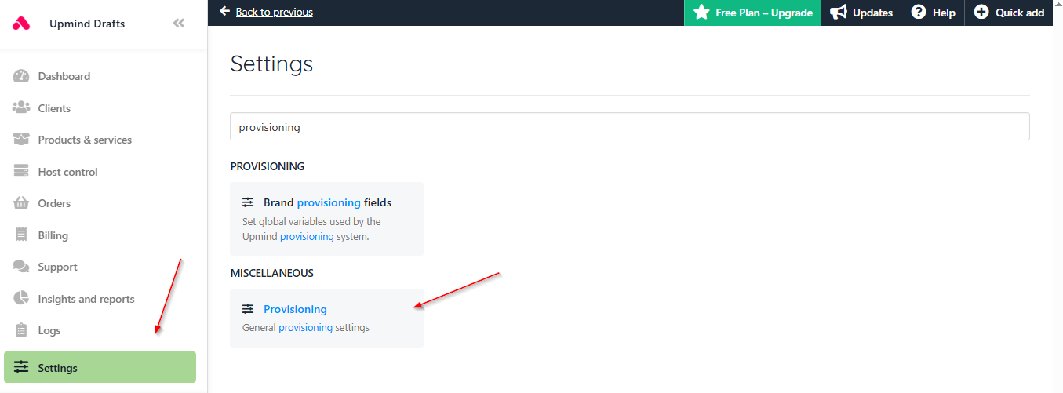
Task: Click the Logs clipboard icon
Action: (x=22, y=330)
